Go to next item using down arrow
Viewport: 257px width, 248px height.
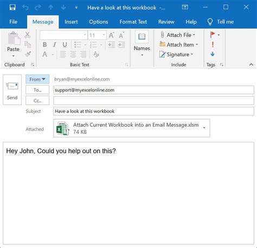click(63, 8)
